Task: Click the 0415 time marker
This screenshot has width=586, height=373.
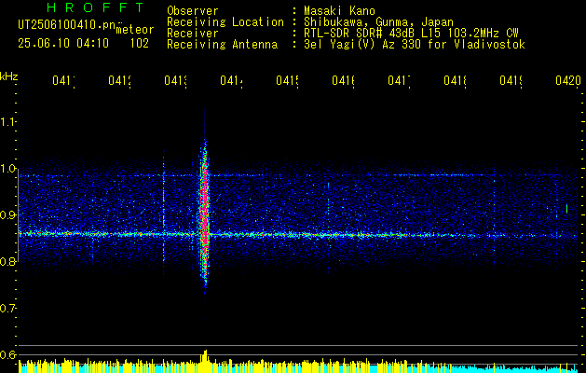Action: pyautogui.click(x=287, y=81)
